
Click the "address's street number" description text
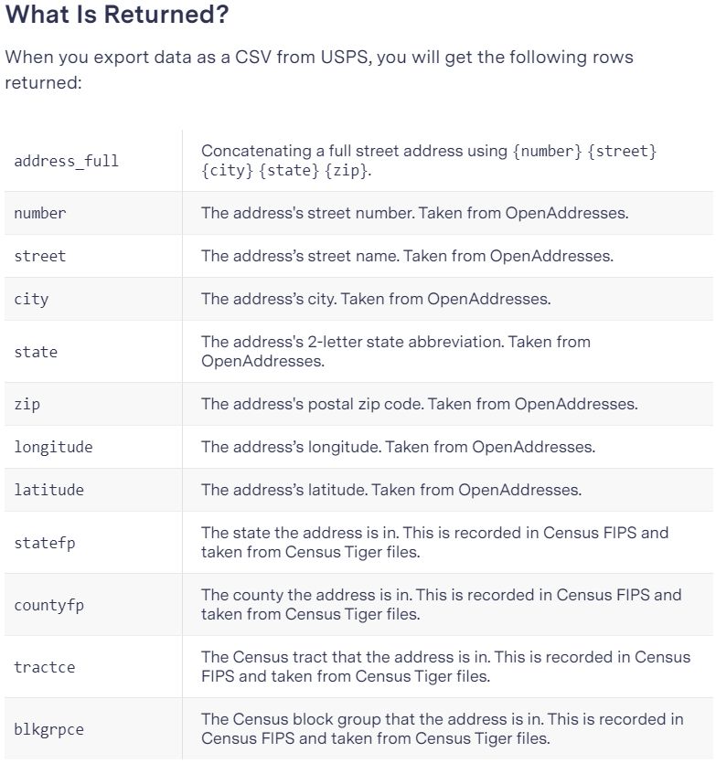coord(414,213)
